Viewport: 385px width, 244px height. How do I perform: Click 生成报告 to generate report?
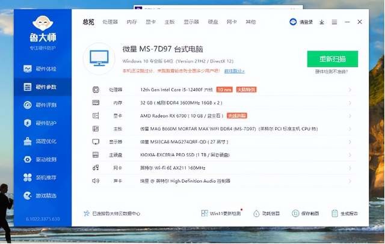tap(345, 213)
